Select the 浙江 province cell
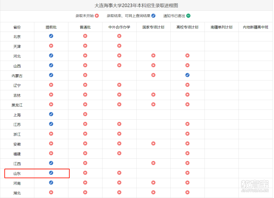274x198 pixels. click(x=17, y=135)
